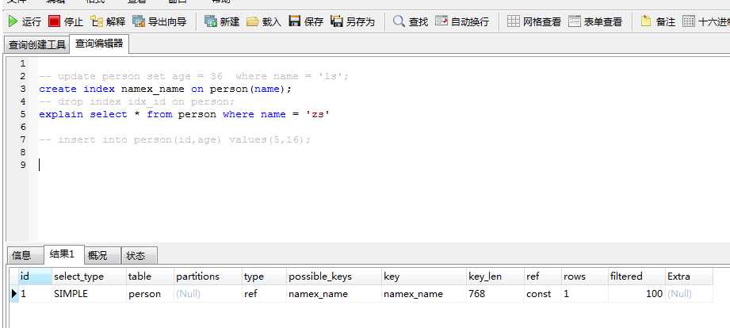This screenshot has height=328, width=730.
Task: Click the 100 filtered cell
Action: click(x=636, y=294)
